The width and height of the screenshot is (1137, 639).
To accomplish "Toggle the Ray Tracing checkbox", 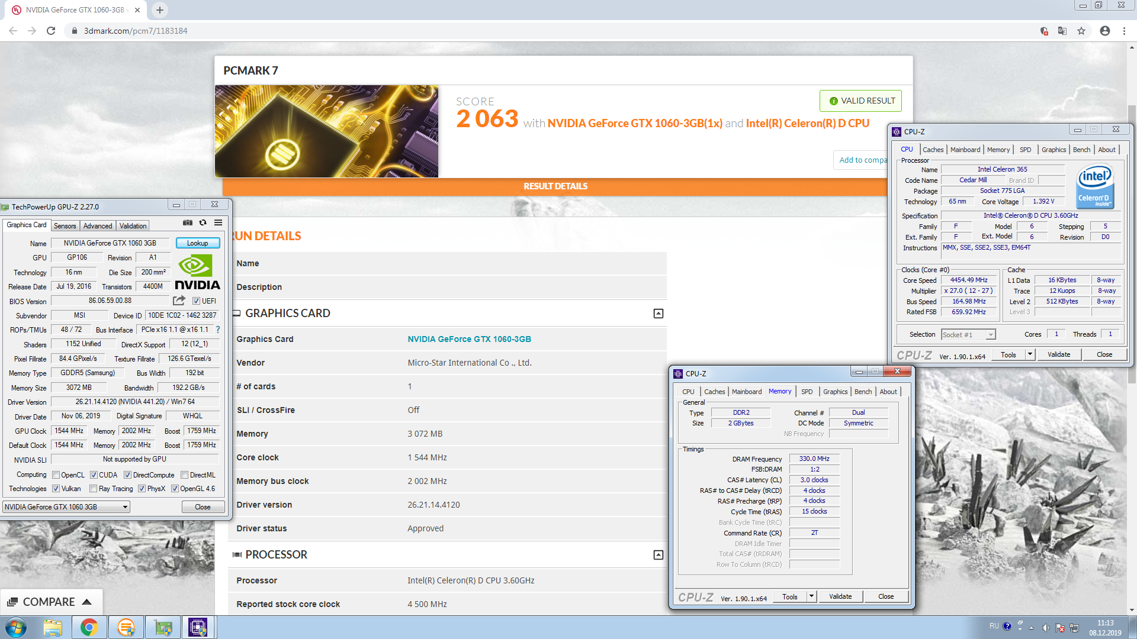I will pos(93,489).
